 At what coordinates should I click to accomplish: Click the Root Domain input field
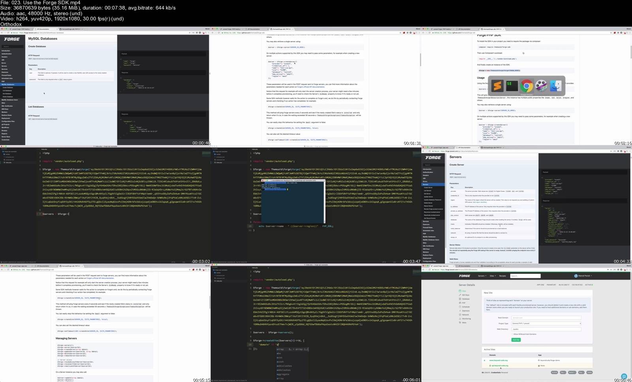[x=546, y=317]
